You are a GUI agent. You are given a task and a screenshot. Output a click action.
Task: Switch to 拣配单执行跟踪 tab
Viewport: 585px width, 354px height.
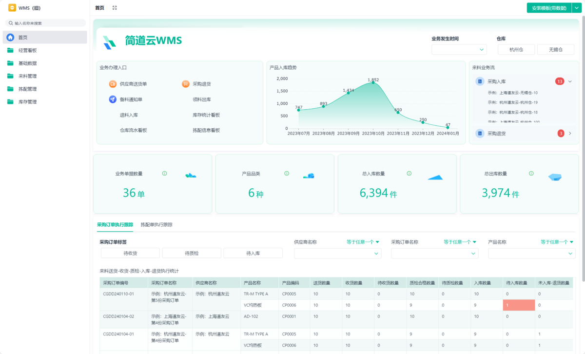pyautogui.click(x=156, y=225)
